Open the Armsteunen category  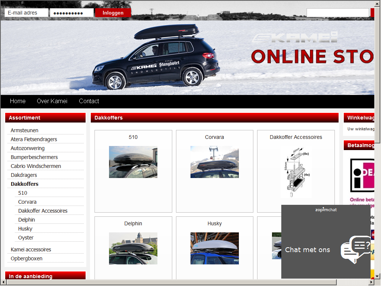click(x=24, y=130)
